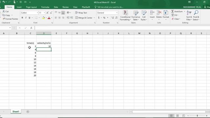Decrease font size with the smaller A icon
Viewport: 210px width, 118px height.
coord(51,13)
